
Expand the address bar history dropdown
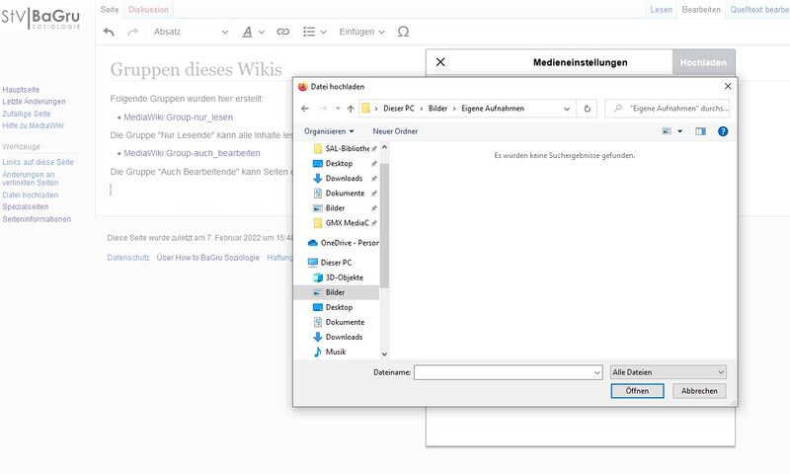(x=567, y=109)
